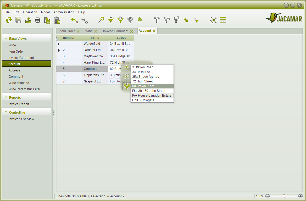Open the Wine cascade view
Image resolution: width=306 pixels, height=201 pixels.
point(27,83)
